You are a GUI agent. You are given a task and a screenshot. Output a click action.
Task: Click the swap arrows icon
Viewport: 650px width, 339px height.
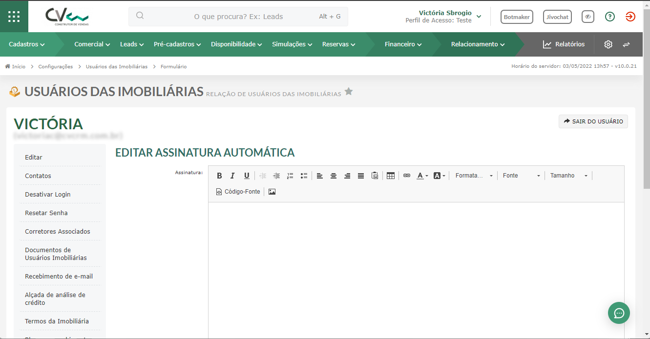pos(627,44)
